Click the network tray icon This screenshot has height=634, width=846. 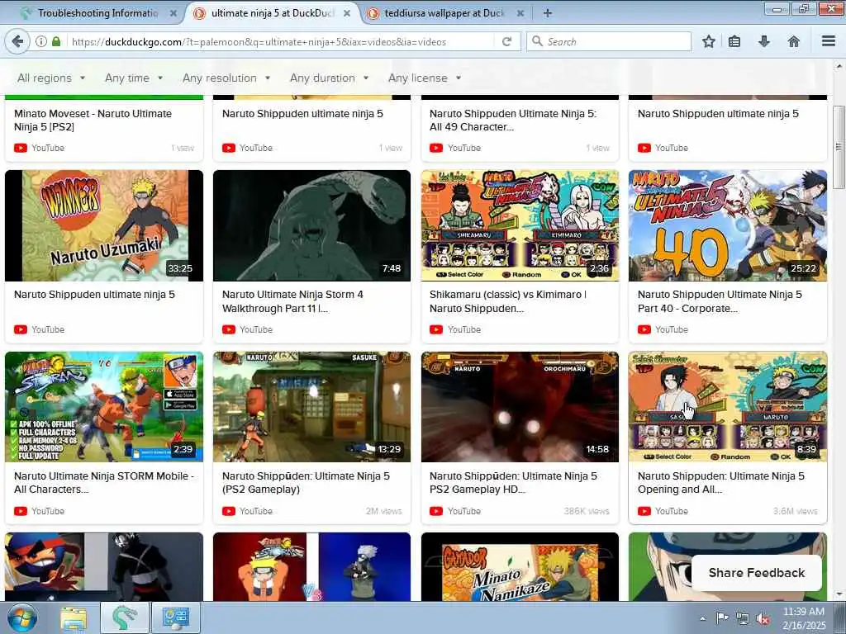(743, 618)
